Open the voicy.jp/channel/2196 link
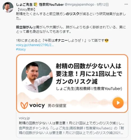The height and width of the screenshot is (140, 131). click(35, 45)
